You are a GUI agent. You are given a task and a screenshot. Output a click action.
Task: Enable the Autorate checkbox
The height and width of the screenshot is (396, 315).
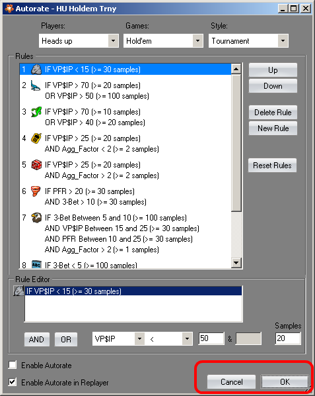click(13, 365)
